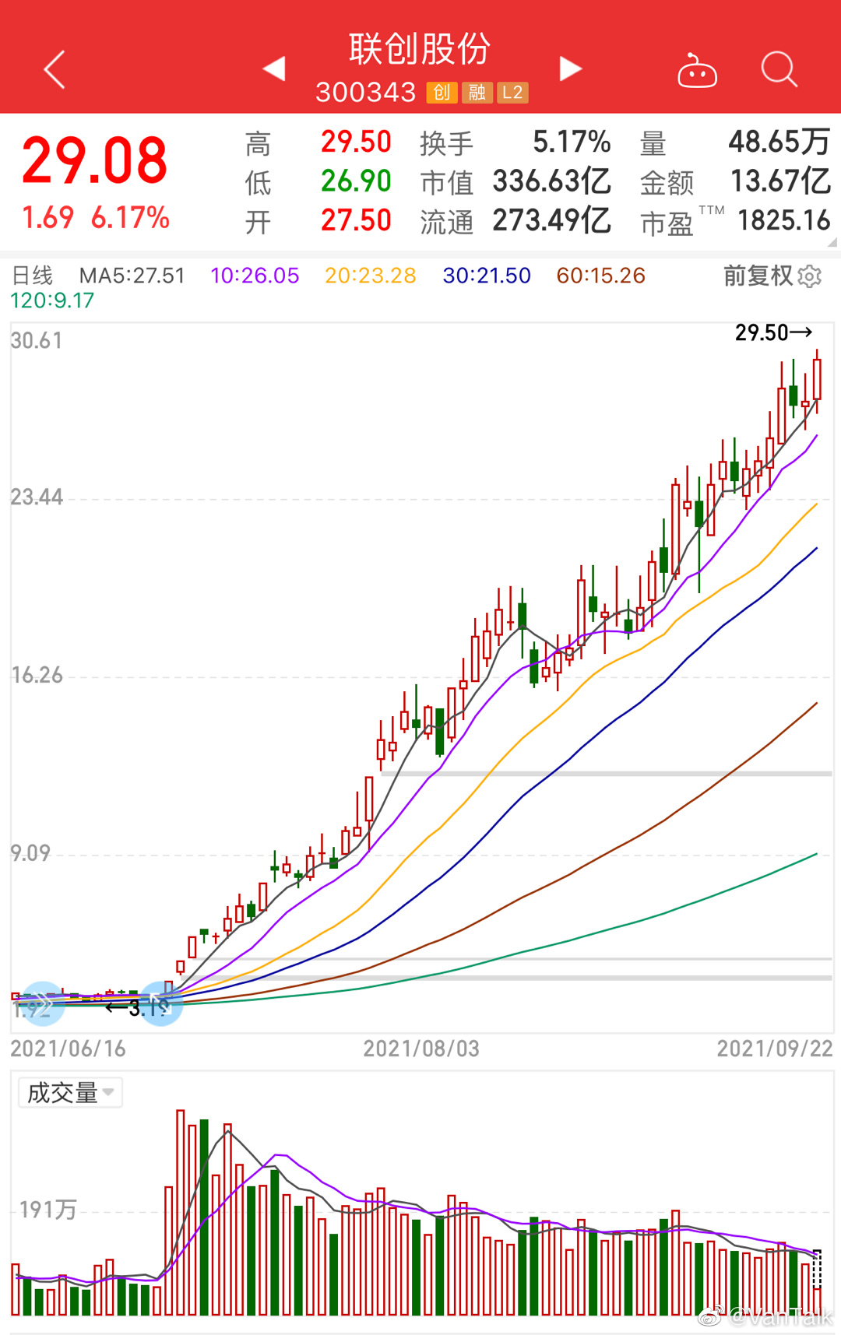Open chart settings gear icon
This screenshot has width=841, height=1335.
pyautogui.click(x=810, y=276)
